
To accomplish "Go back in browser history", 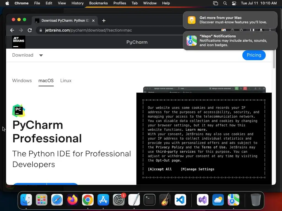I will (12, 30).
